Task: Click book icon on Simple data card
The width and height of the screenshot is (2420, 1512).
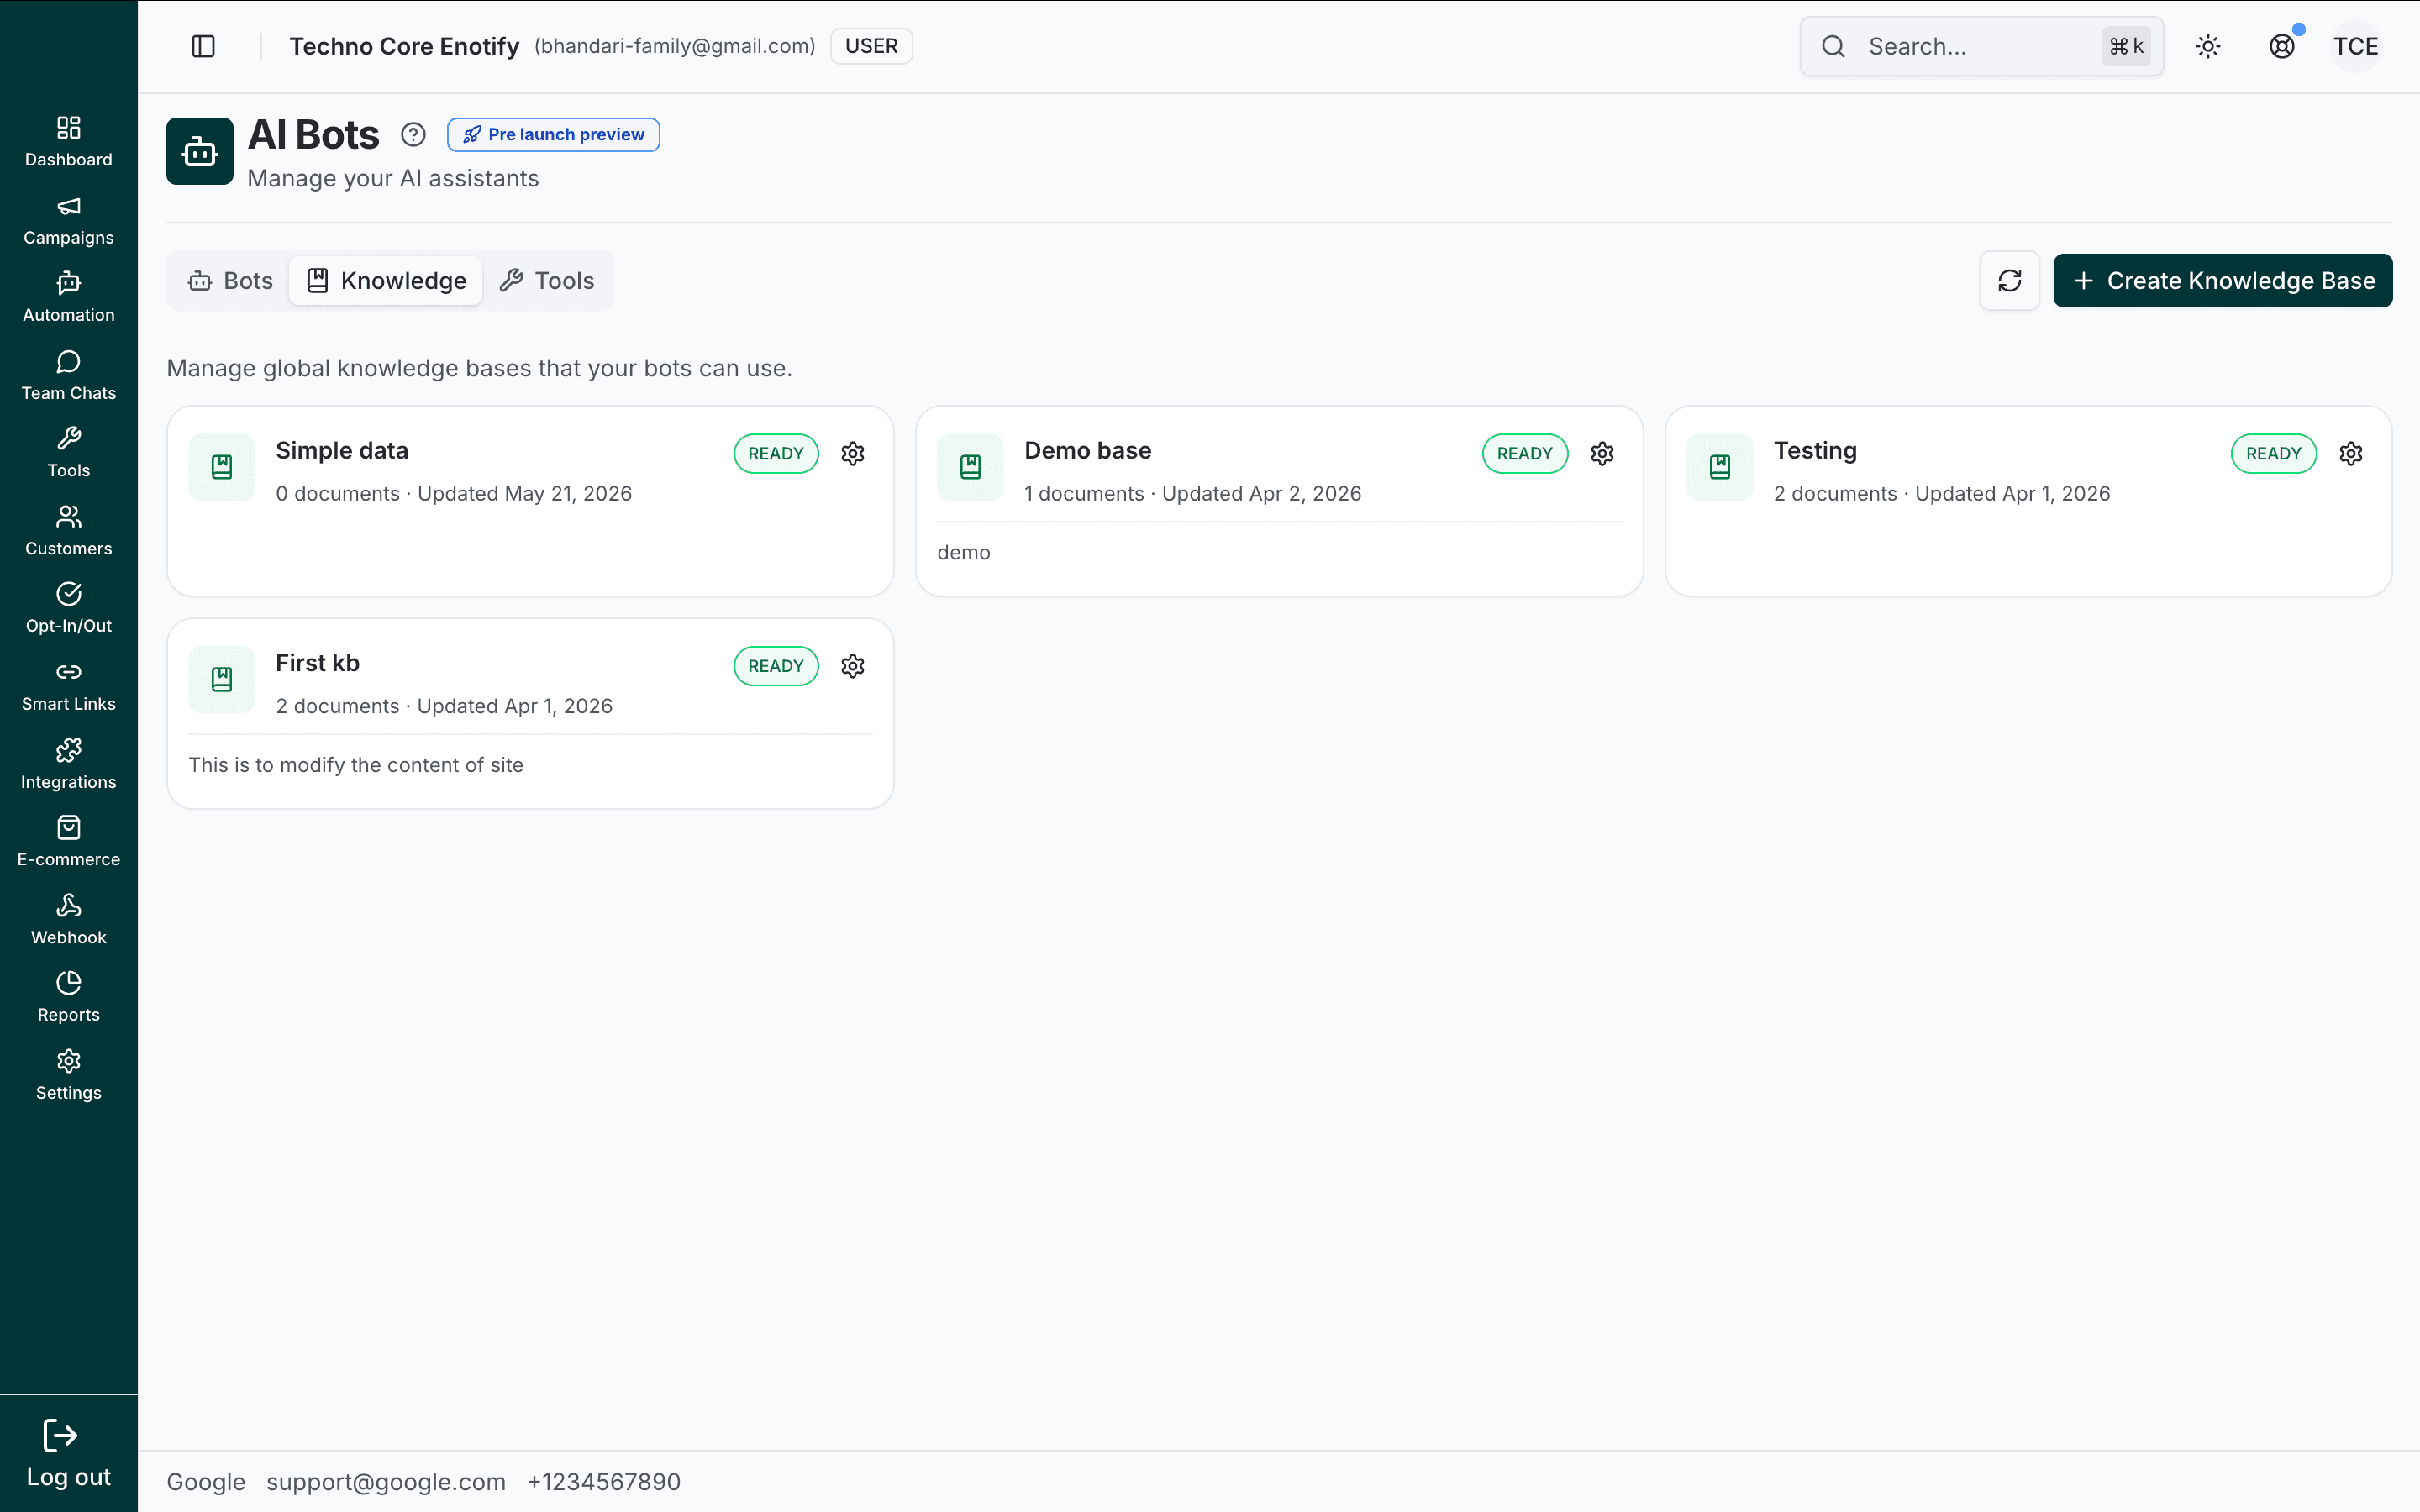Action: [x=222, y=467]
